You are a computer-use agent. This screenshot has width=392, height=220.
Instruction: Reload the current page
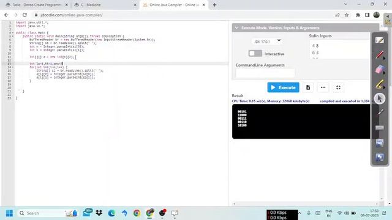click(x=24, y=15)
